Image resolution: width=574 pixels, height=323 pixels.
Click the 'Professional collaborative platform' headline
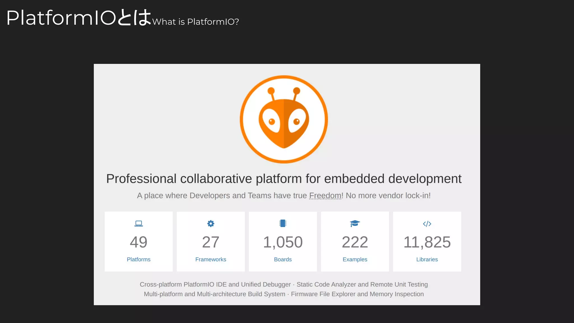[x=284, y=179]
